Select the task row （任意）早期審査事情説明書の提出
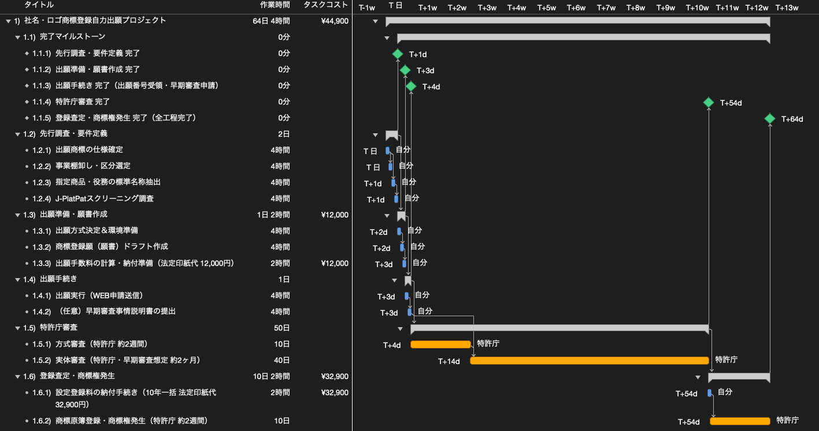 tap(176, 312)
